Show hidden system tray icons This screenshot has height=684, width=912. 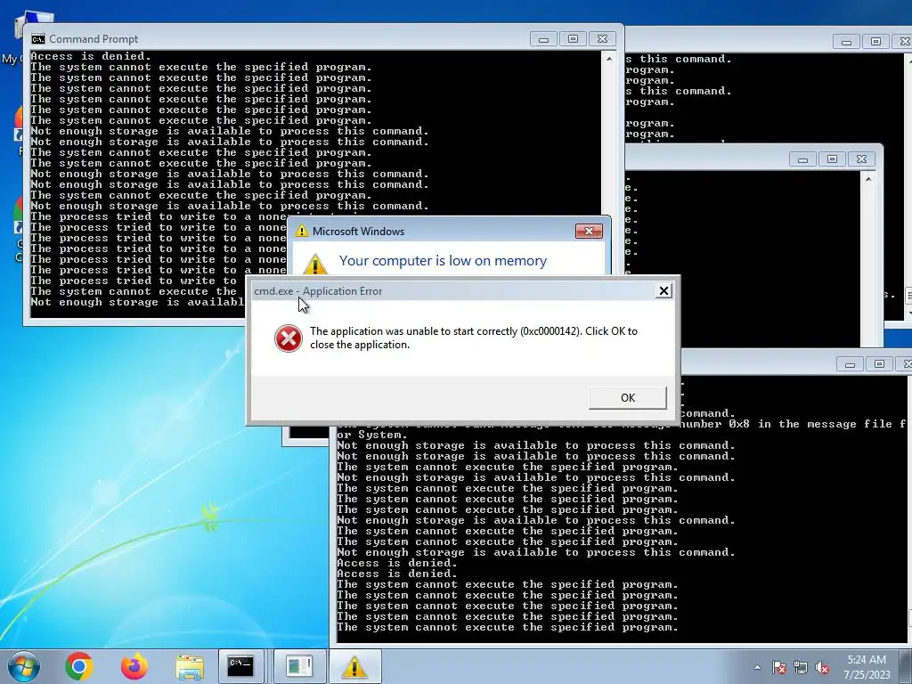pos(757,668)
